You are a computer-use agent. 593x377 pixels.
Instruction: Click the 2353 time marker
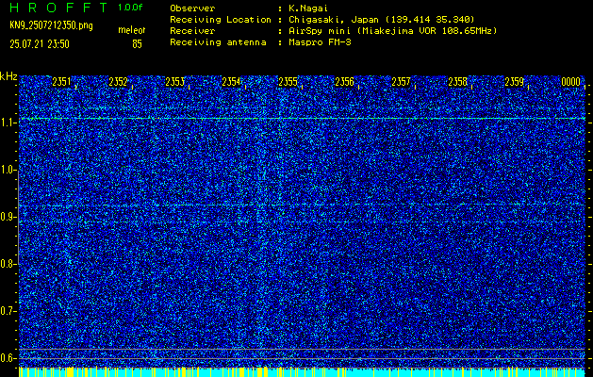[174, 82]
